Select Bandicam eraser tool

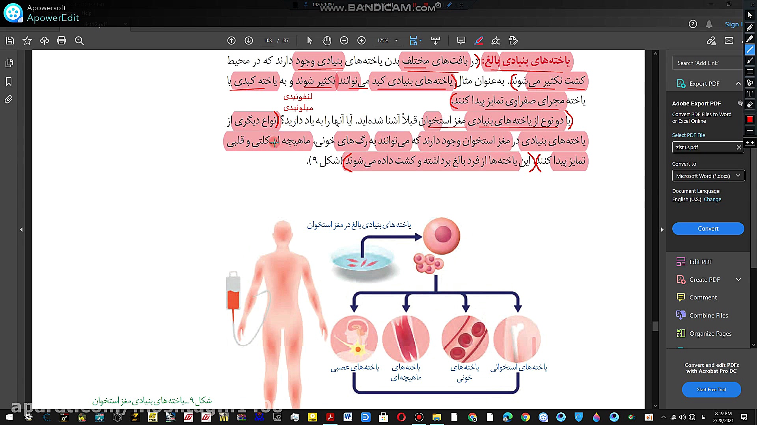tap(750, 105)
